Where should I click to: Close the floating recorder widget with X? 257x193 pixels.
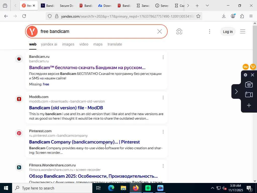click(x=252, y=75)
